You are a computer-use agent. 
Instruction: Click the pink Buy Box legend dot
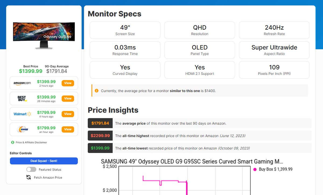(255, 169)
